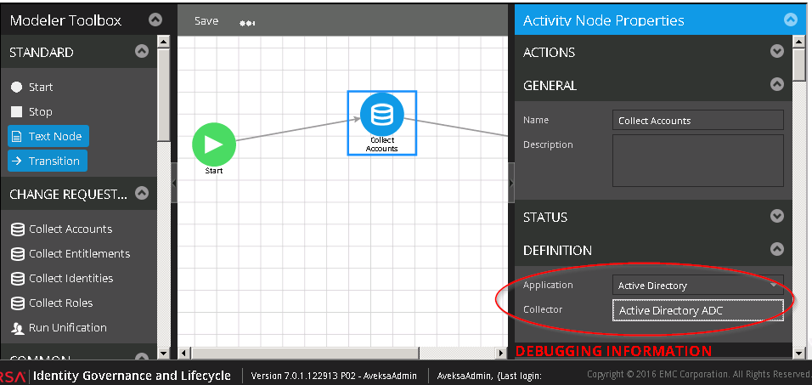Viewport: 812px width, 385px height.
Task: Click the Name input field
Action: (697, 120)
